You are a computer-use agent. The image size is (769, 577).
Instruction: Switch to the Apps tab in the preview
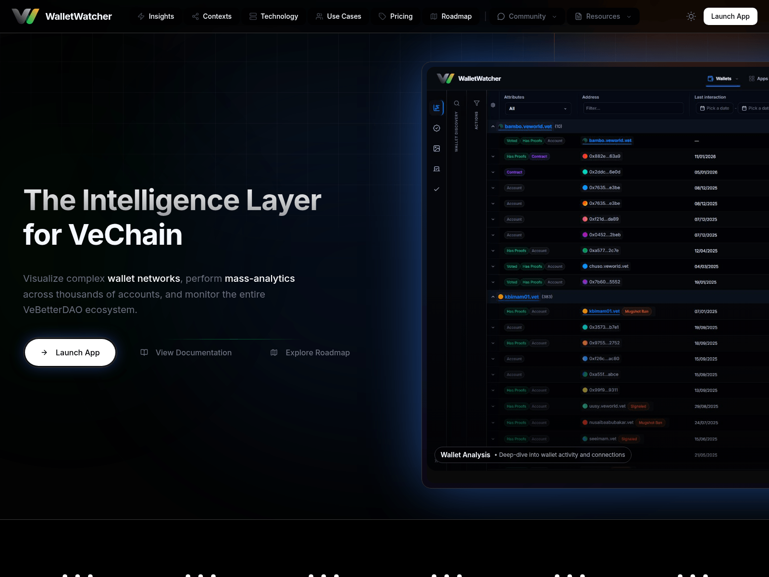[x=758, y=79]
